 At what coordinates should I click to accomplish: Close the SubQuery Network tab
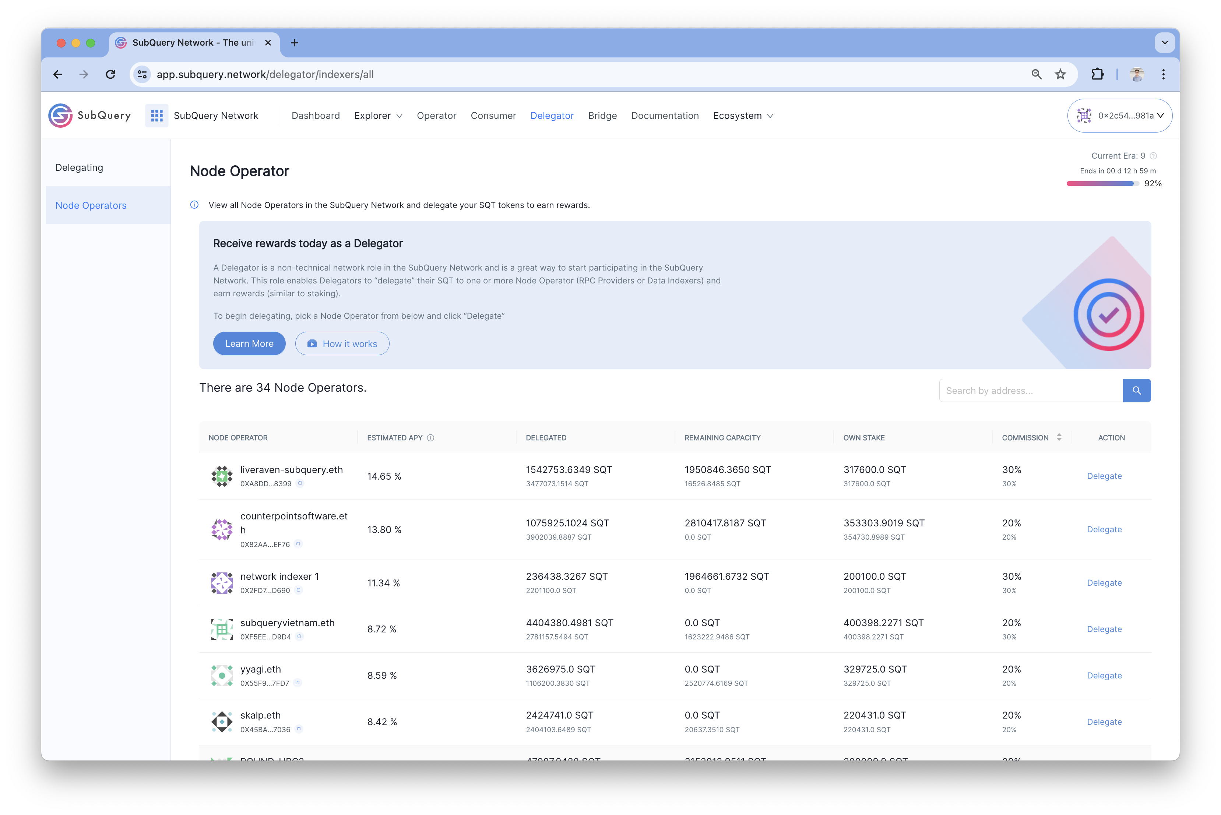[x=268, y=43]
